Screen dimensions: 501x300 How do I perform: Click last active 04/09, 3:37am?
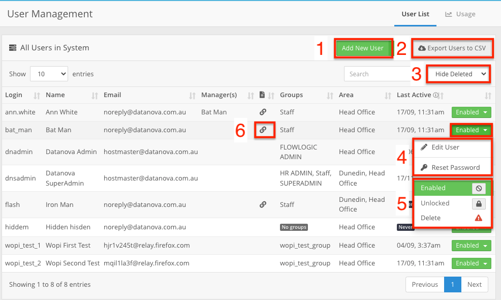click(419, 245)
